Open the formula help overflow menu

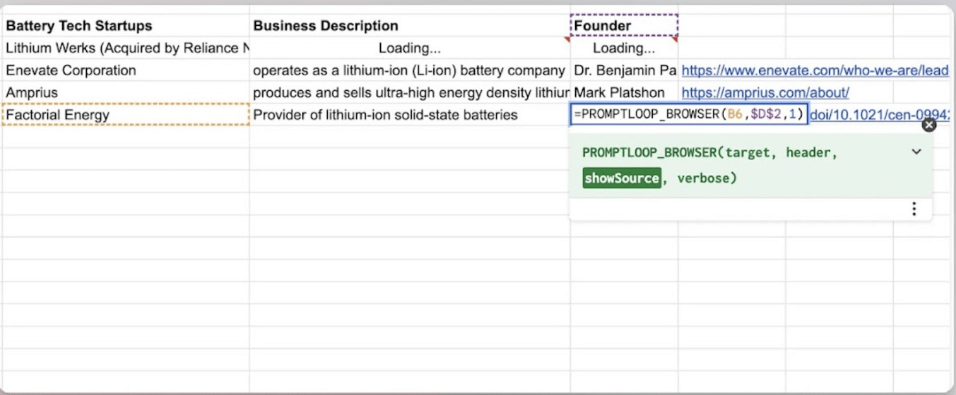pyautogui.click(x=914, y=209)
